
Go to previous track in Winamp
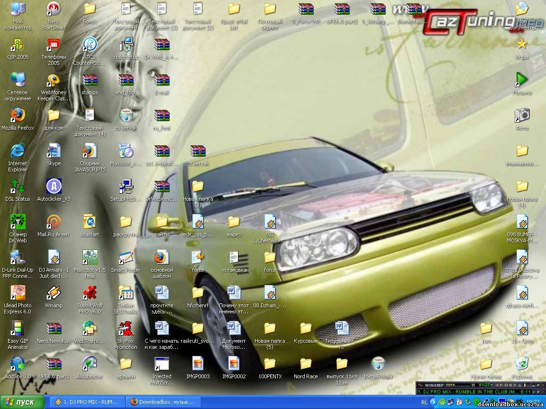pyautogui.click(x=498, y=385)
